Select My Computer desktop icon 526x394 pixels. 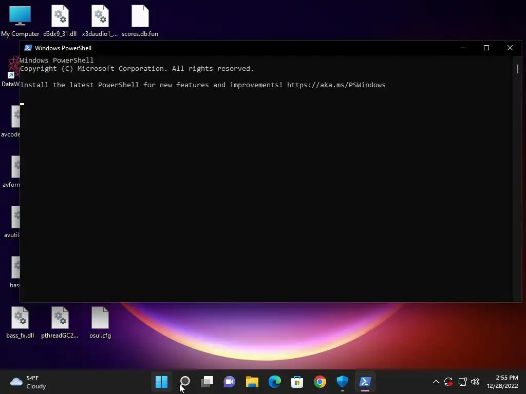20,21
